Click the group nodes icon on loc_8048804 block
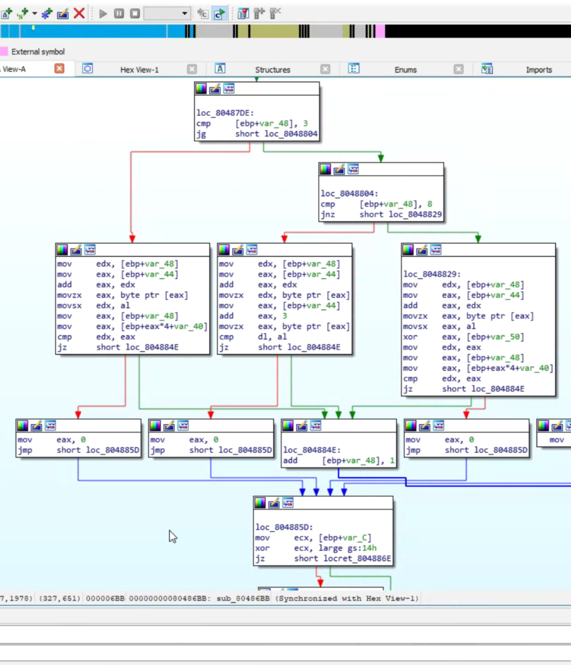571x665 pixels. [353, 169]
